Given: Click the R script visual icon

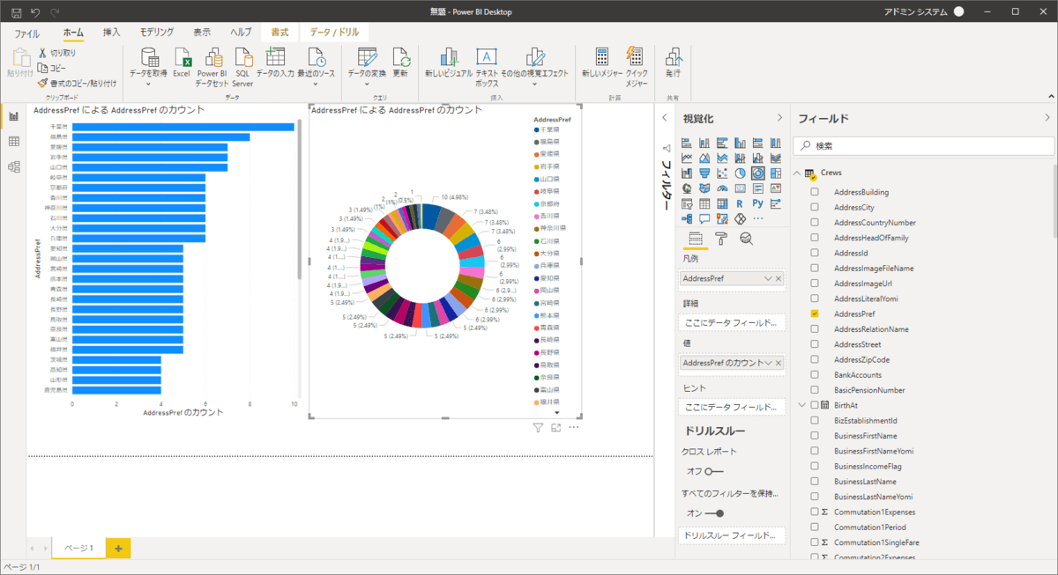Looking at the screenshot, I should pyautogui.click(x=740, y=203).
